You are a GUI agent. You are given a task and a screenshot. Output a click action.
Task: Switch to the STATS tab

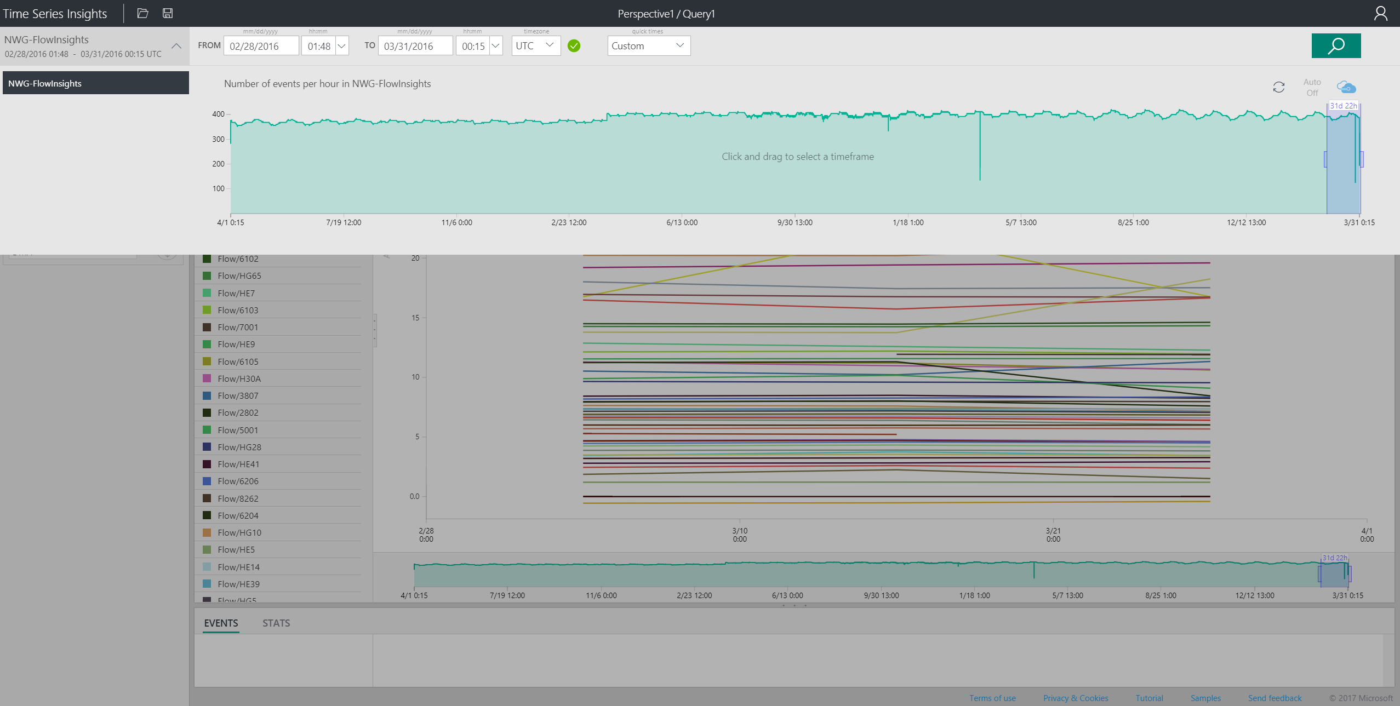coord(276,623)
